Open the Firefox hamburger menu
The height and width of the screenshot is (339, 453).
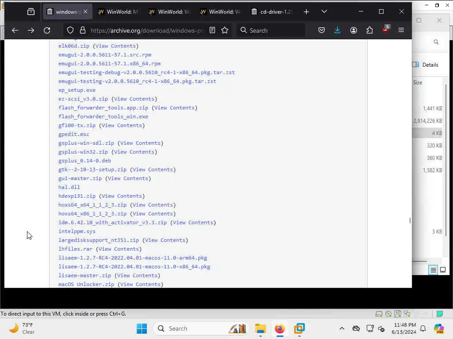pos(401,30)
